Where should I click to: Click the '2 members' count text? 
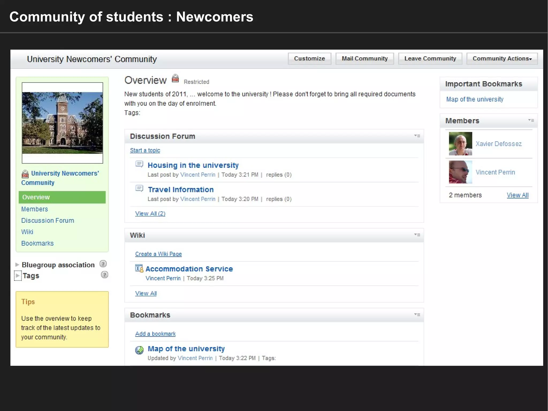465,195
